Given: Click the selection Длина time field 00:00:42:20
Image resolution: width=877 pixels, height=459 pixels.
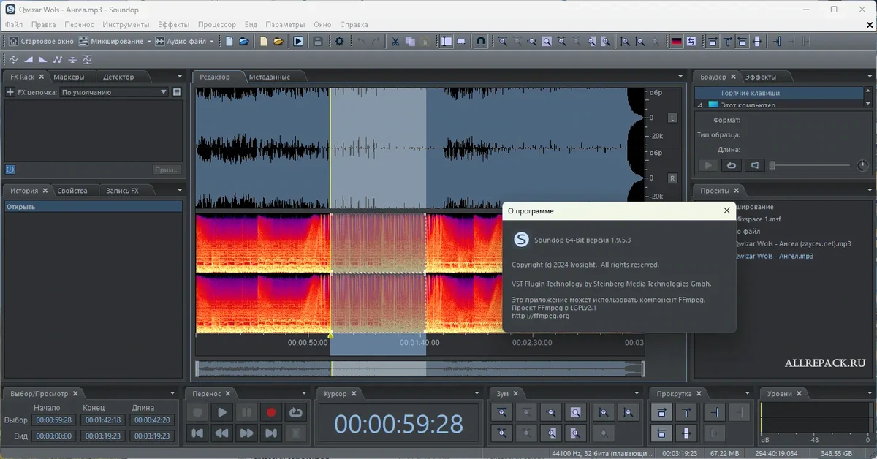Looking at the screenshot, I should click(x=152, y=420).
